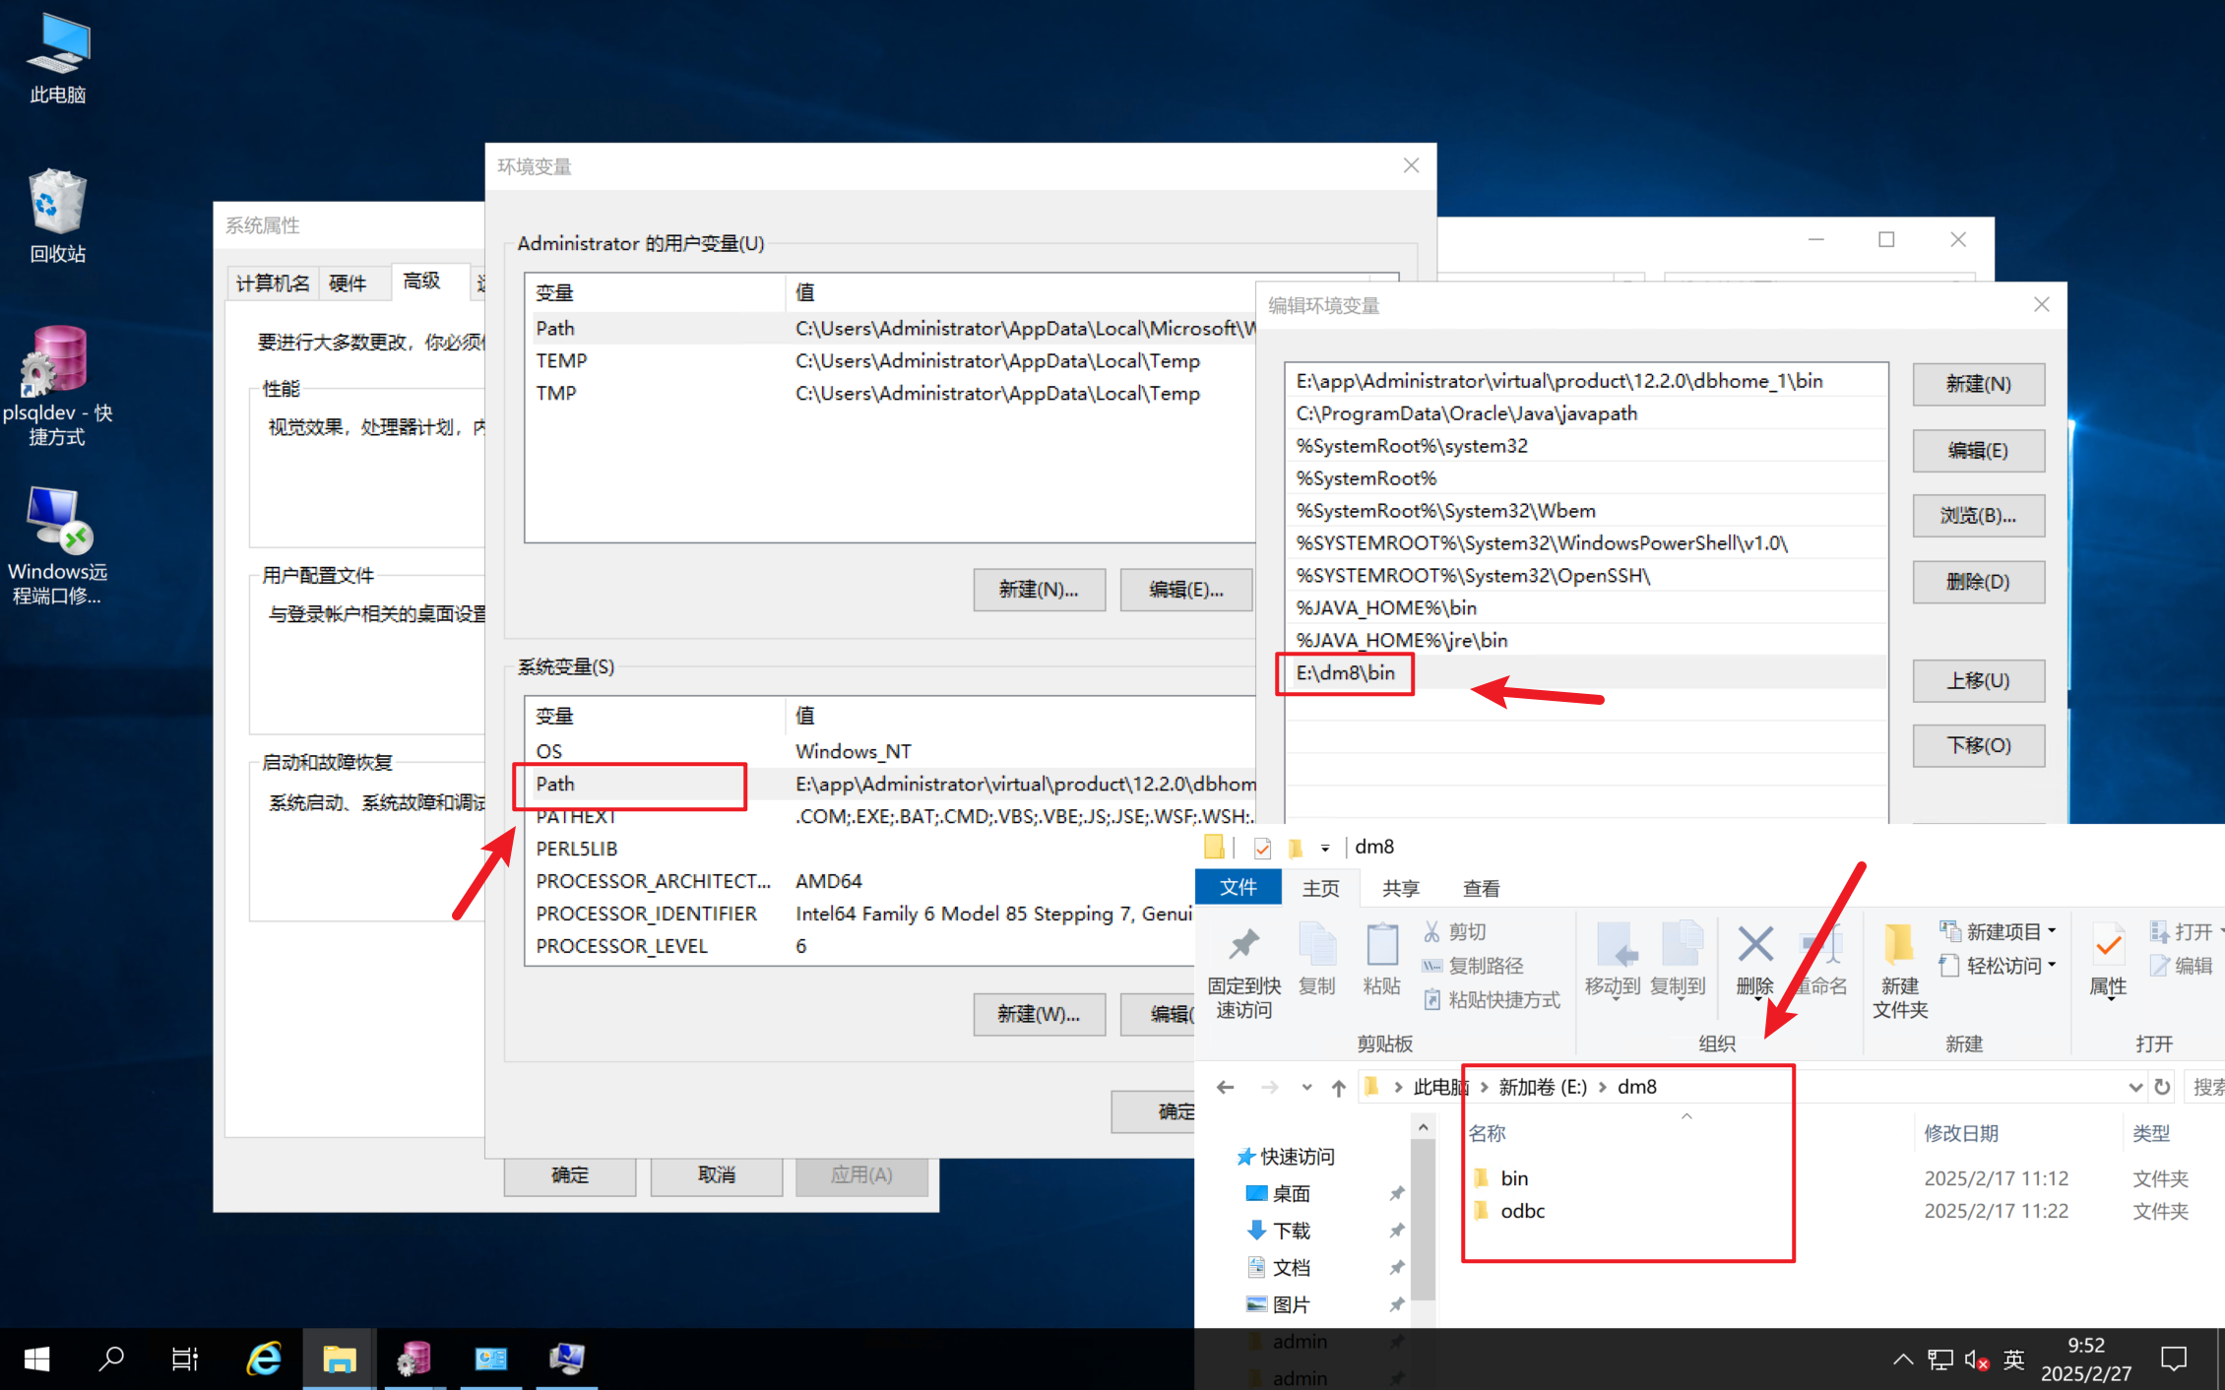Viewport: 2225px width, 1390px height.
Task: Select the E:\dm8\bin path entry
Action: pos(1585,672)
